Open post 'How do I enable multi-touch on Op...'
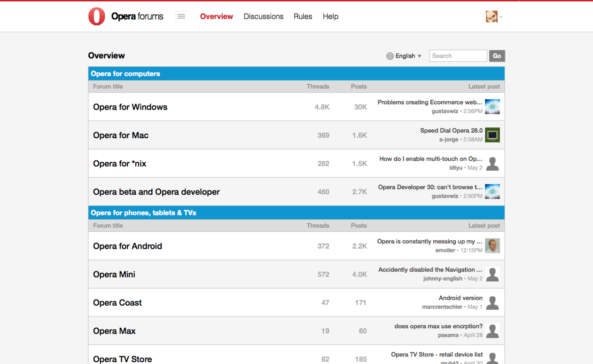This screenshot has height=364, width=593. pos(431,159)
